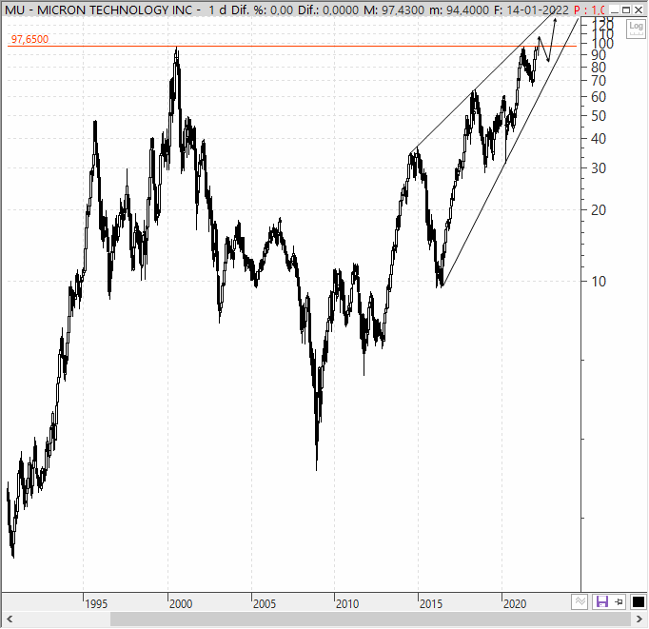Close the MU chart window

[x=639, y=10]
